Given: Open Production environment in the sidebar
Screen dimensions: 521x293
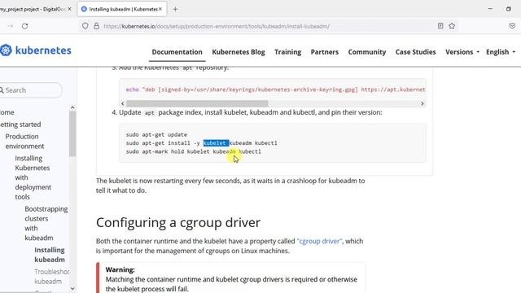Looking at the screenshot, I should [x=24, y=141].
